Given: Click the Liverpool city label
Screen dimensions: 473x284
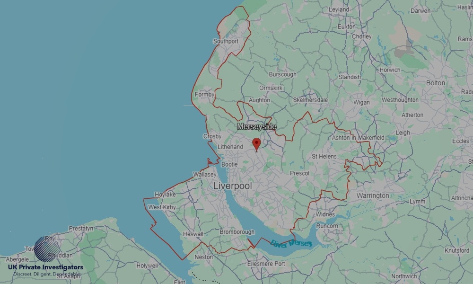Looking at the screenshot, I should (x=232, y=186).
